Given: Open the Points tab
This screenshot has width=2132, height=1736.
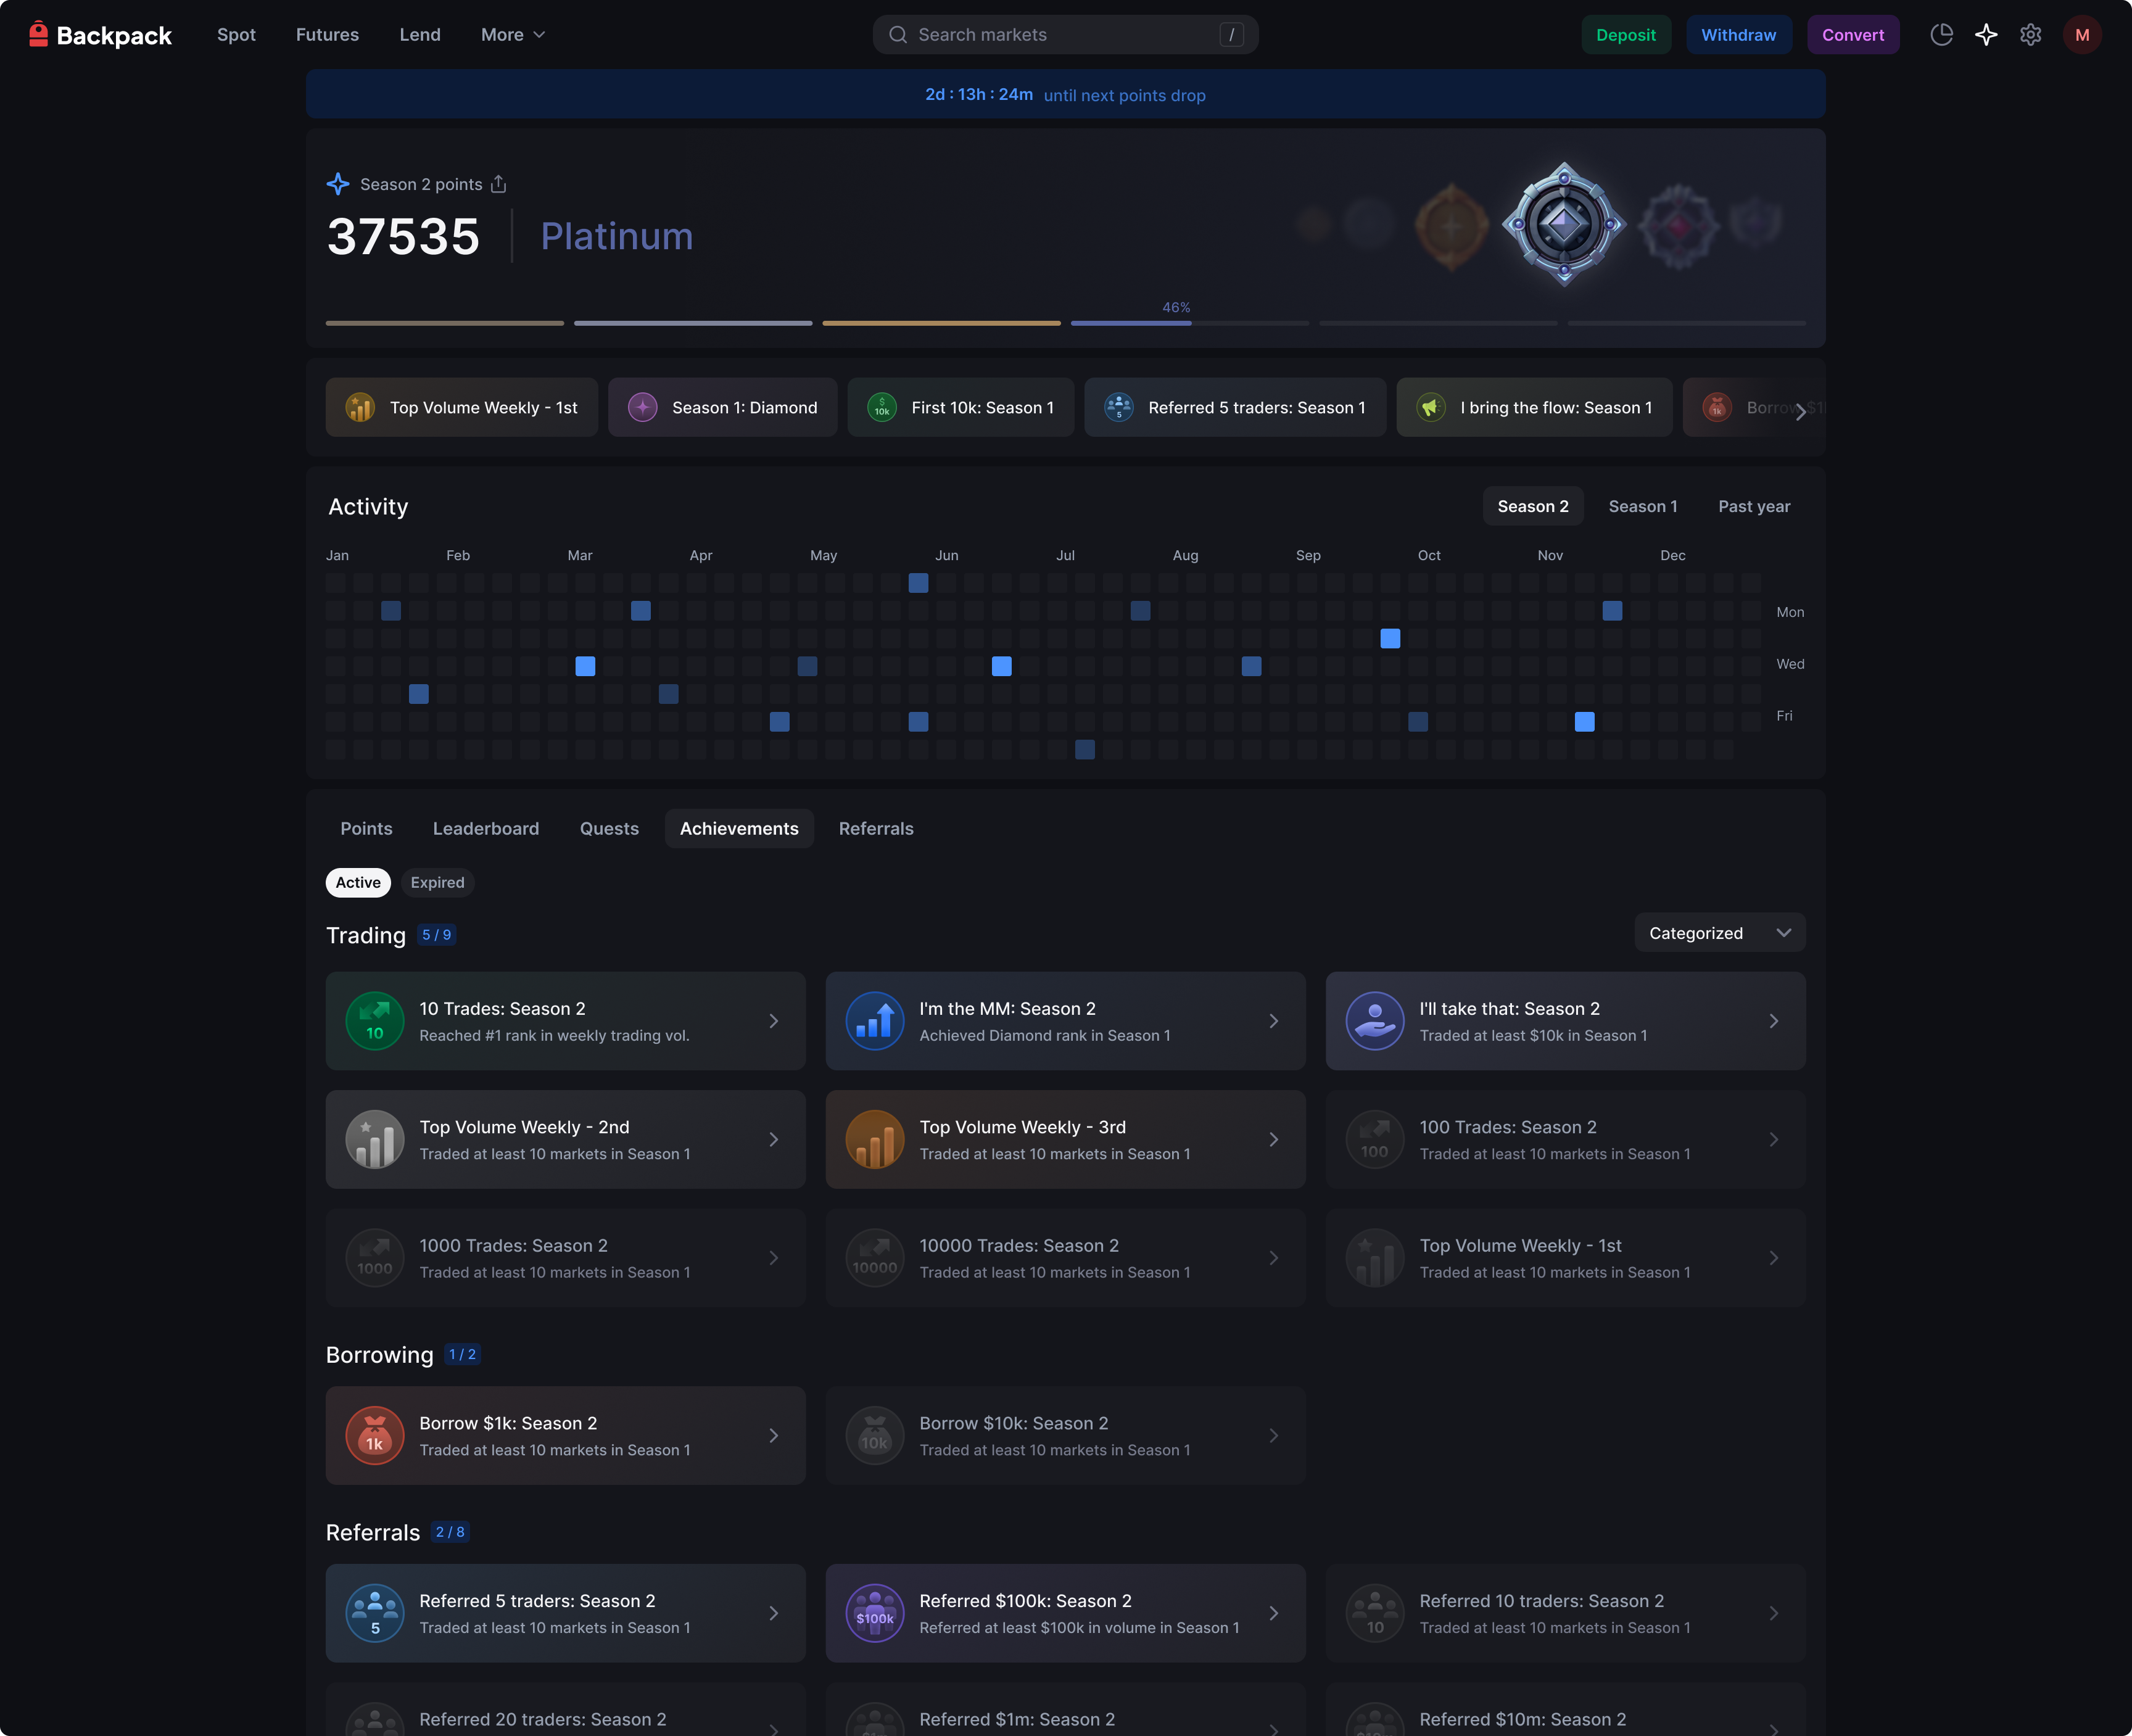Looking at the screenshot, I should tap(366, 828).
